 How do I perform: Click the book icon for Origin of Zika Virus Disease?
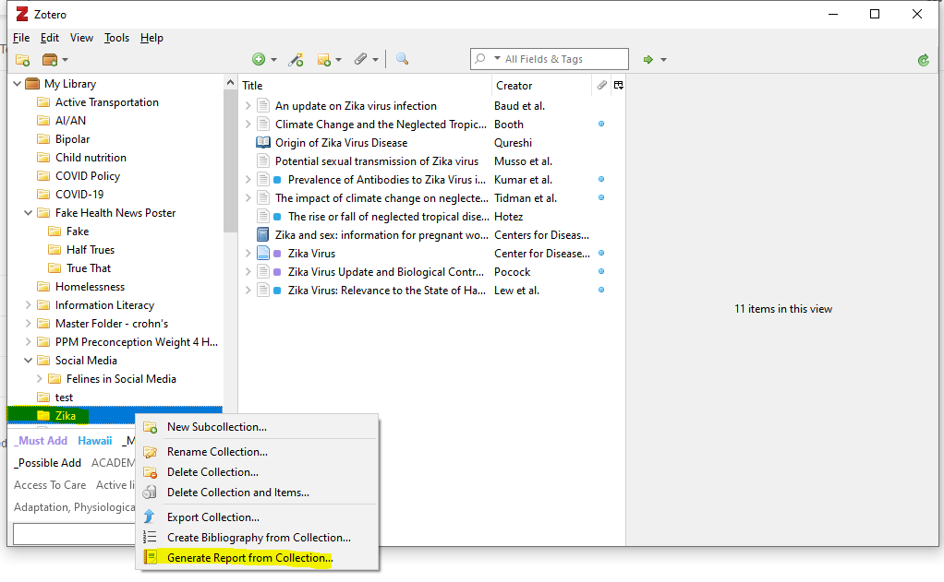click(x=263, y=142)
